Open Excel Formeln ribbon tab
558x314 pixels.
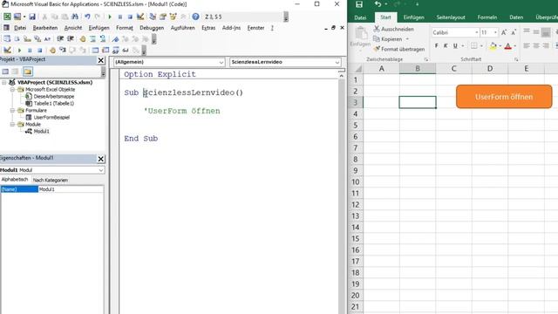[x=487, y=17]
